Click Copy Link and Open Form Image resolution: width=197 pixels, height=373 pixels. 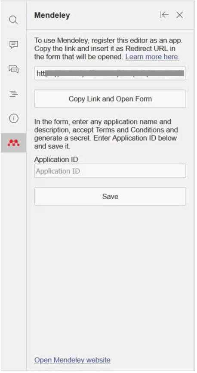(110, 99)
